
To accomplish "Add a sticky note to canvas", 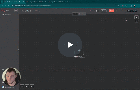I will (x=136, y=21).
